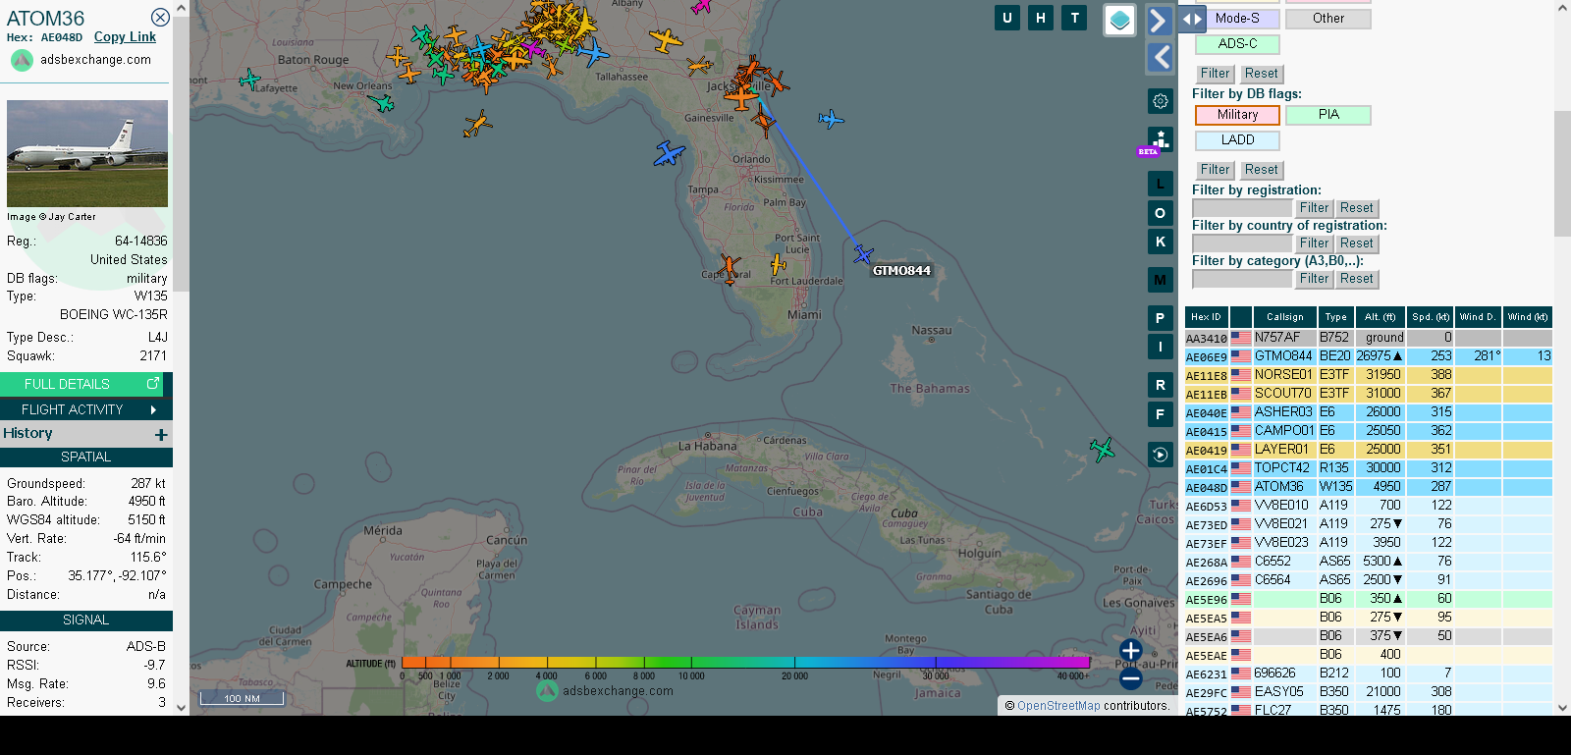Click Filter next to category field
The image size is (1571, 755).
[x=1314, y=279]
